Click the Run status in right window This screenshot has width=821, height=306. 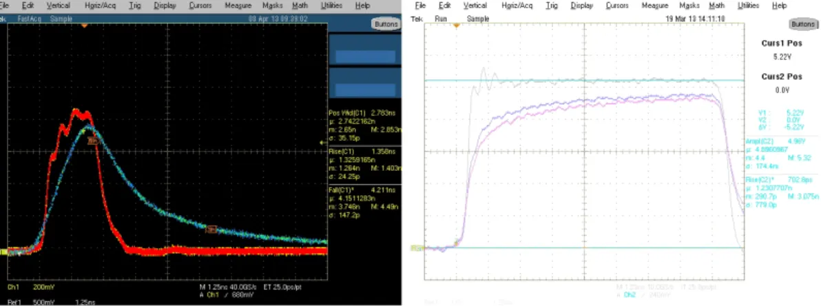[440, 19]
